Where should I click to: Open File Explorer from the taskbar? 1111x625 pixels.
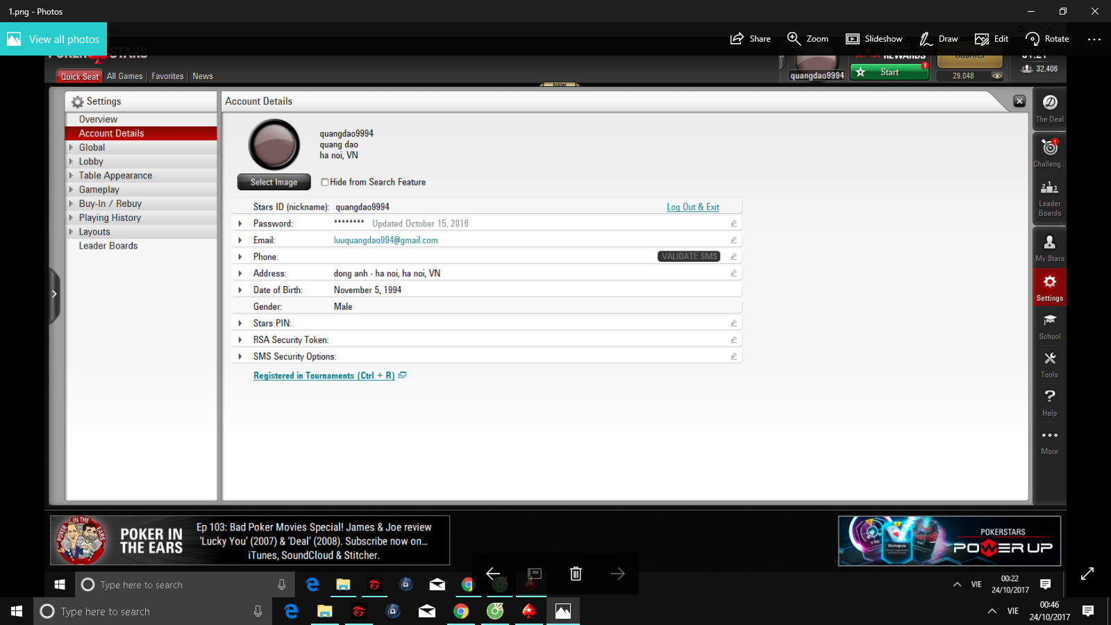click(x=325, y=611)
